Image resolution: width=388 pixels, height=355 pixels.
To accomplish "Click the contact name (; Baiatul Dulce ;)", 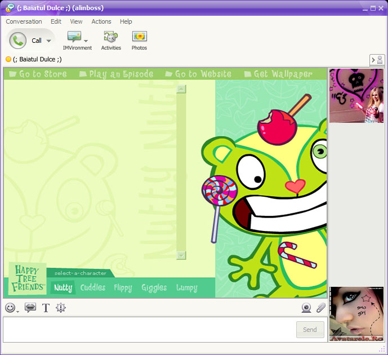I will tap(37, 59).
